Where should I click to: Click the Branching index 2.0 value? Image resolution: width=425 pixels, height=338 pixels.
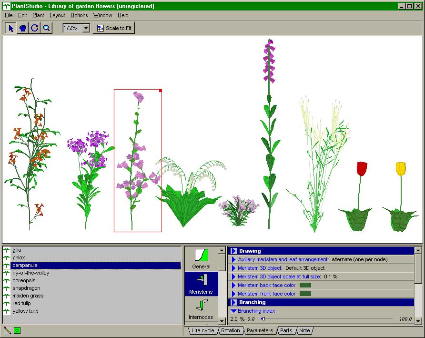(x=234, y=319)
